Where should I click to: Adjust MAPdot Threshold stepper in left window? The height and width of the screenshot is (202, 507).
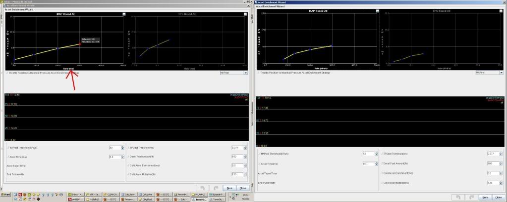tap(123, 148)
